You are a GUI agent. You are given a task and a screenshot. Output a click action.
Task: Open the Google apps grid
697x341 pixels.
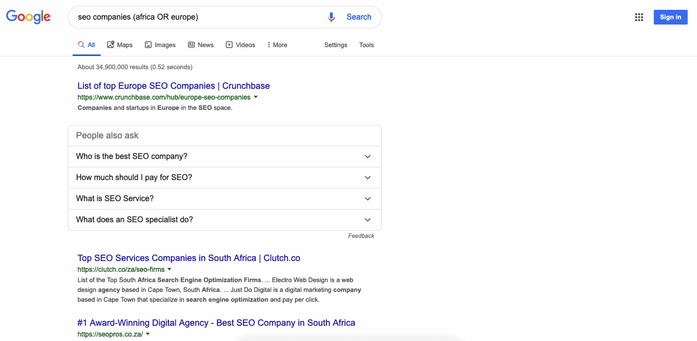639,17
